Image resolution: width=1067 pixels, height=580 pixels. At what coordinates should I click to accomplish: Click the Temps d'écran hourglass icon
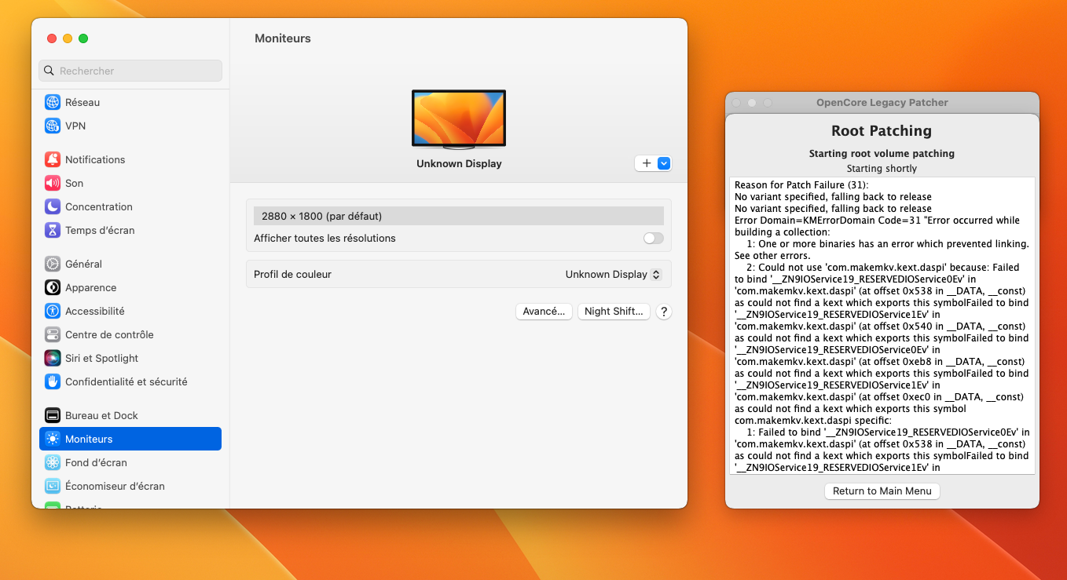[x=53, y=230]
